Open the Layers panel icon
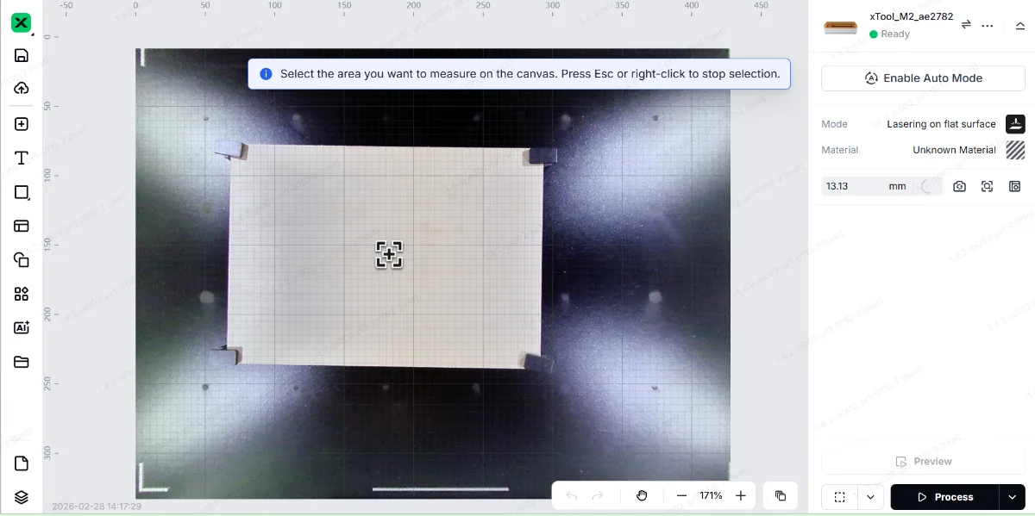The height and width of the screenshot is (516, 1035). click(x=22, y=497)
